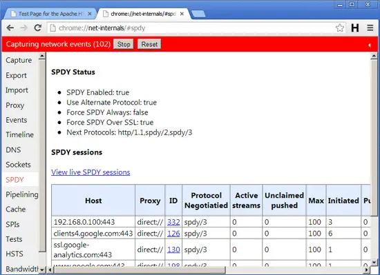380x275 pixels.
Task: Stop capturing network events
Action: coord(124,45)
